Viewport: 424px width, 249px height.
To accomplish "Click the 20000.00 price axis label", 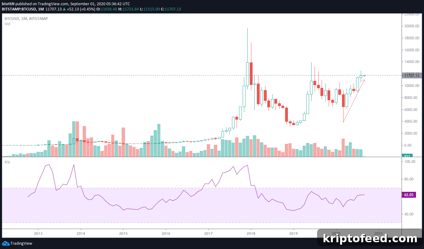I will click(412, 26).
